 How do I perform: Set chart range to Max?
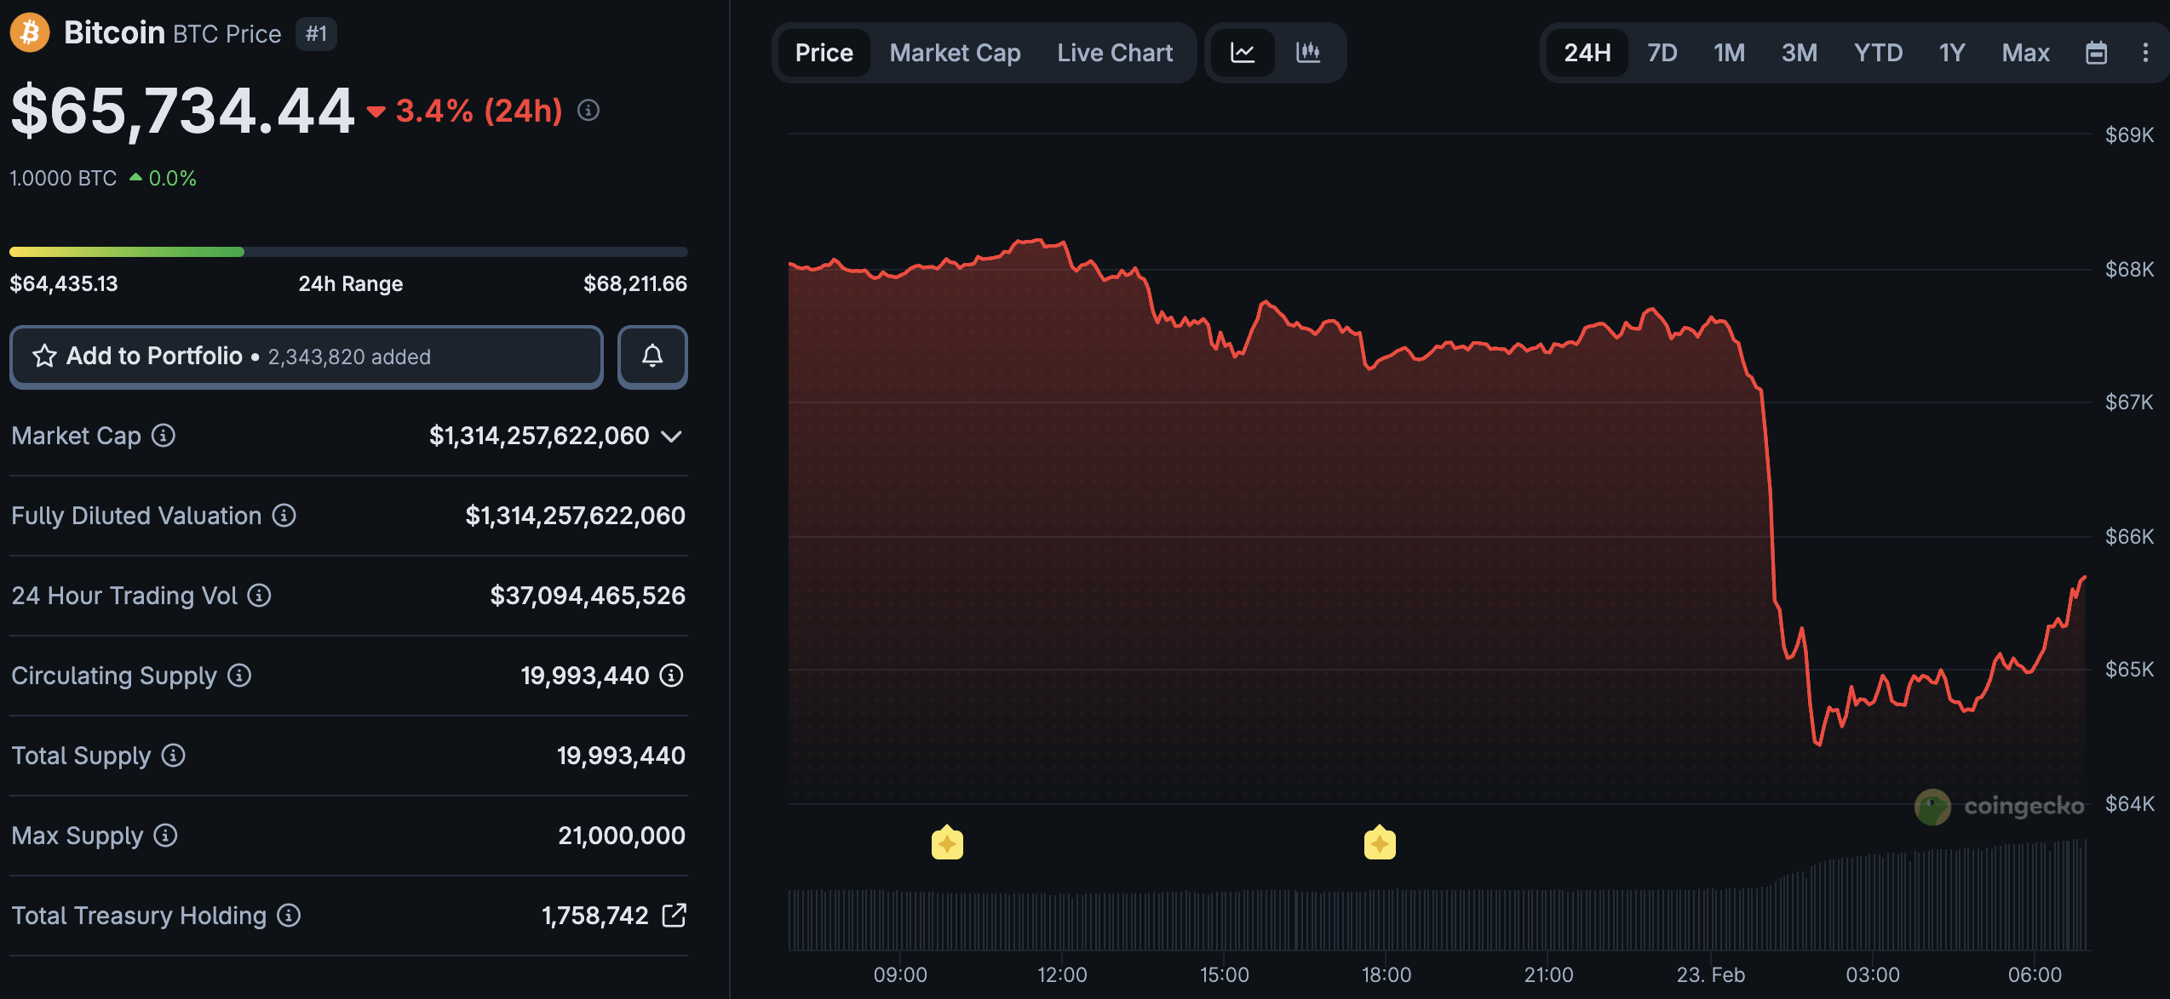point(2026,53)
